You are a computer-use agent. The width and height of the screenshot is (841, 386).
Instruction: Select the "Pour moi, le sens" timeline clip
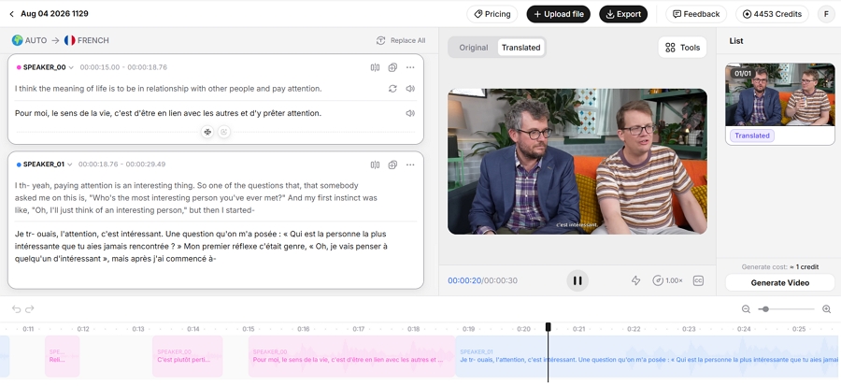click(x=351, y=356)
